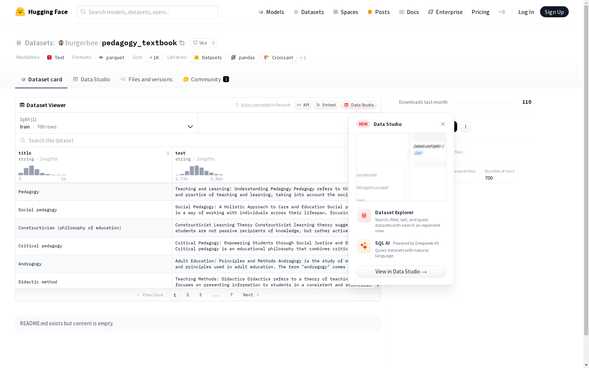Copy dataset name with the copy icon
Viewport: 589px width, 368px height.
tap(182, 43)
